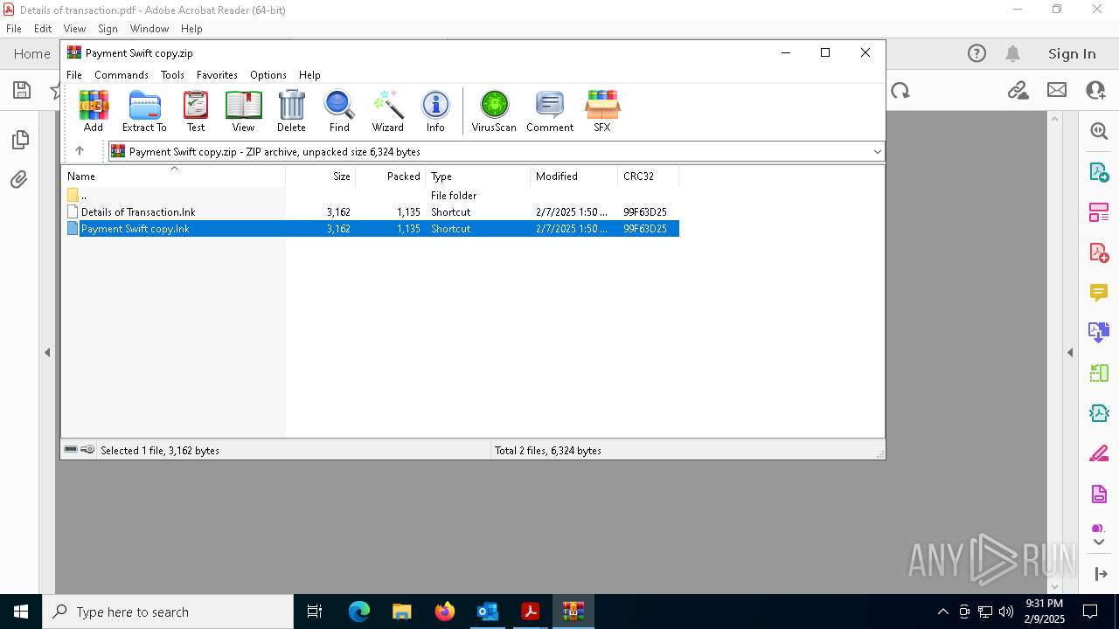Start VirusScan on the archive

click(494, 111)
